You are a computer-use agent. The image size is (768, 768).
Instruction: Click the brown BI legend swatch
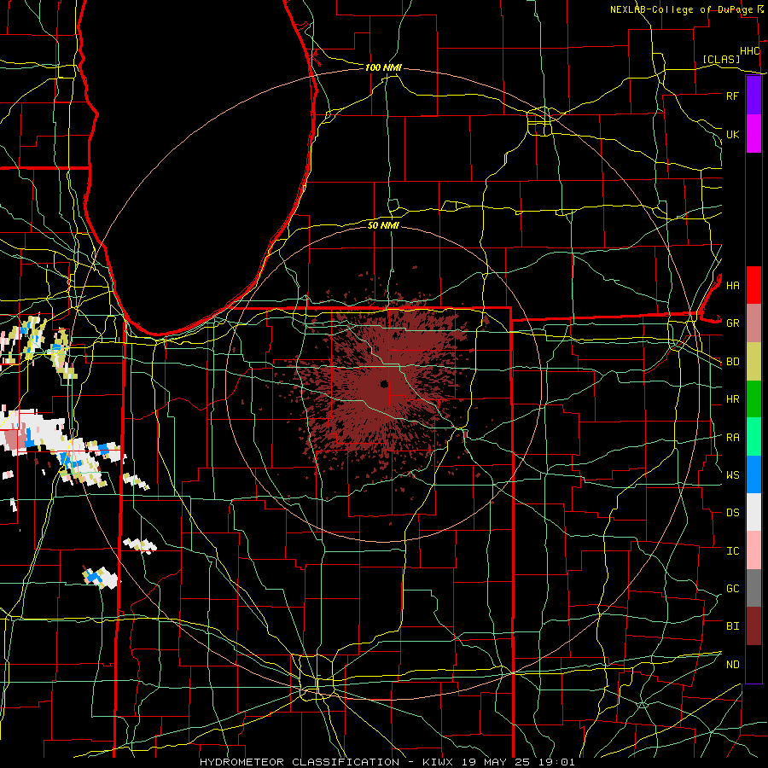pos(753,626)
